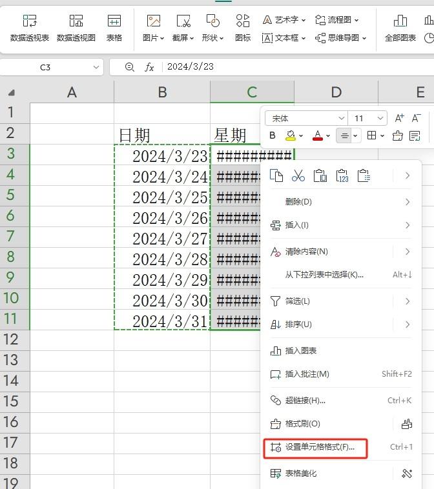434x489 pixels.
Task: Insert a PivotTable (数据透视表)
Action: (29, 28)
